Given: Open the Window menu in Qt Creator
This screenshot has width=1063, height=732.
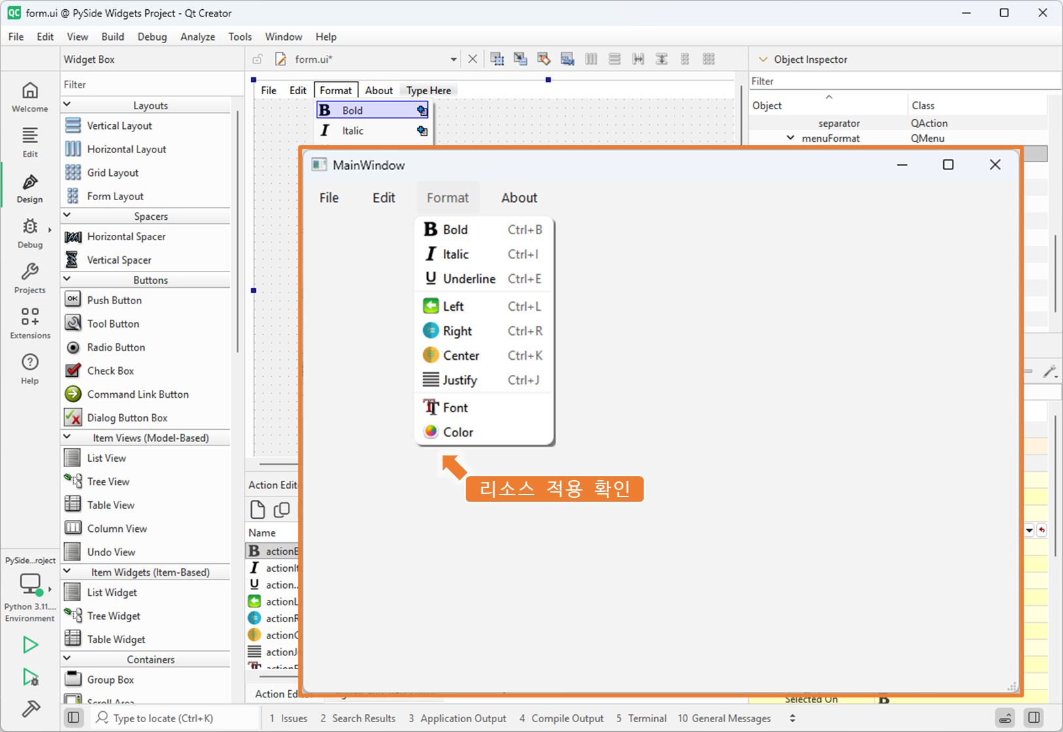Looking at the screenshot, I should (283, 37).
